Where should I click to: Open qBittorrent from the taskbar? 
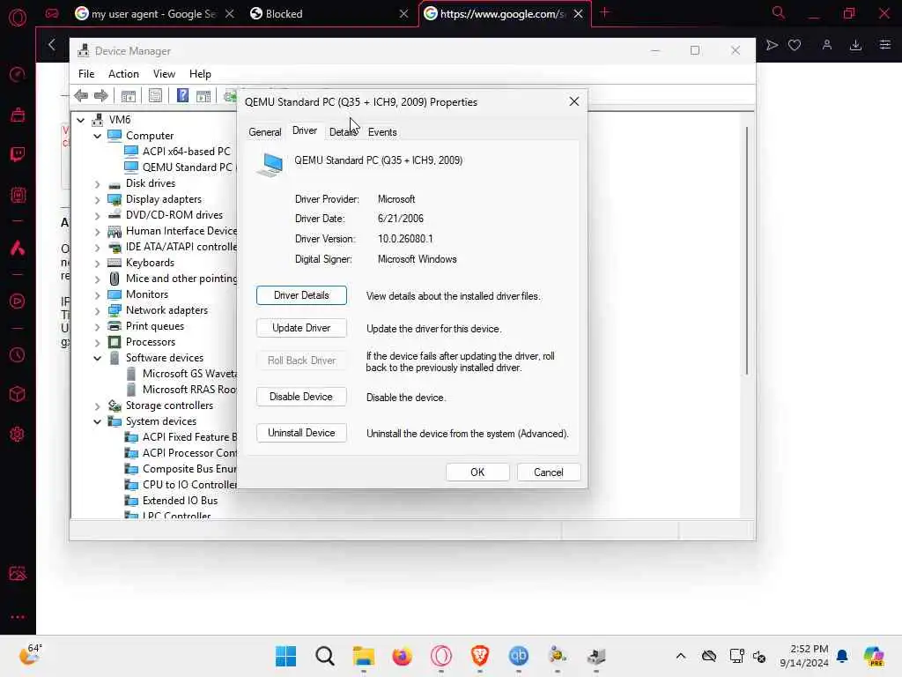click(518, 656)
